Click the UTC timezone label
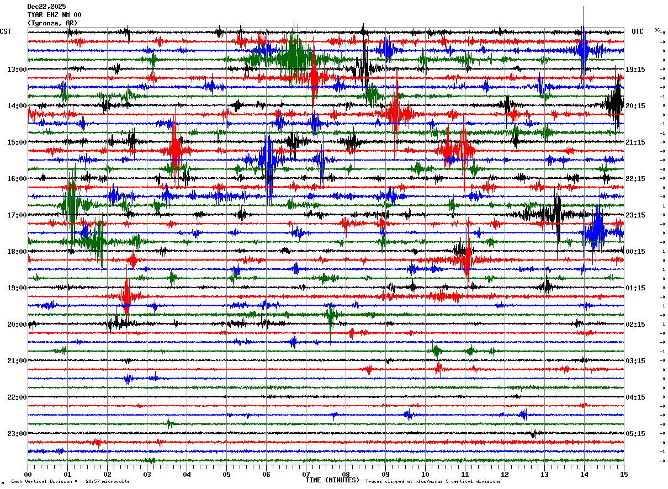Viewport: 668px width, 489px height. click(x=638, y=31)
